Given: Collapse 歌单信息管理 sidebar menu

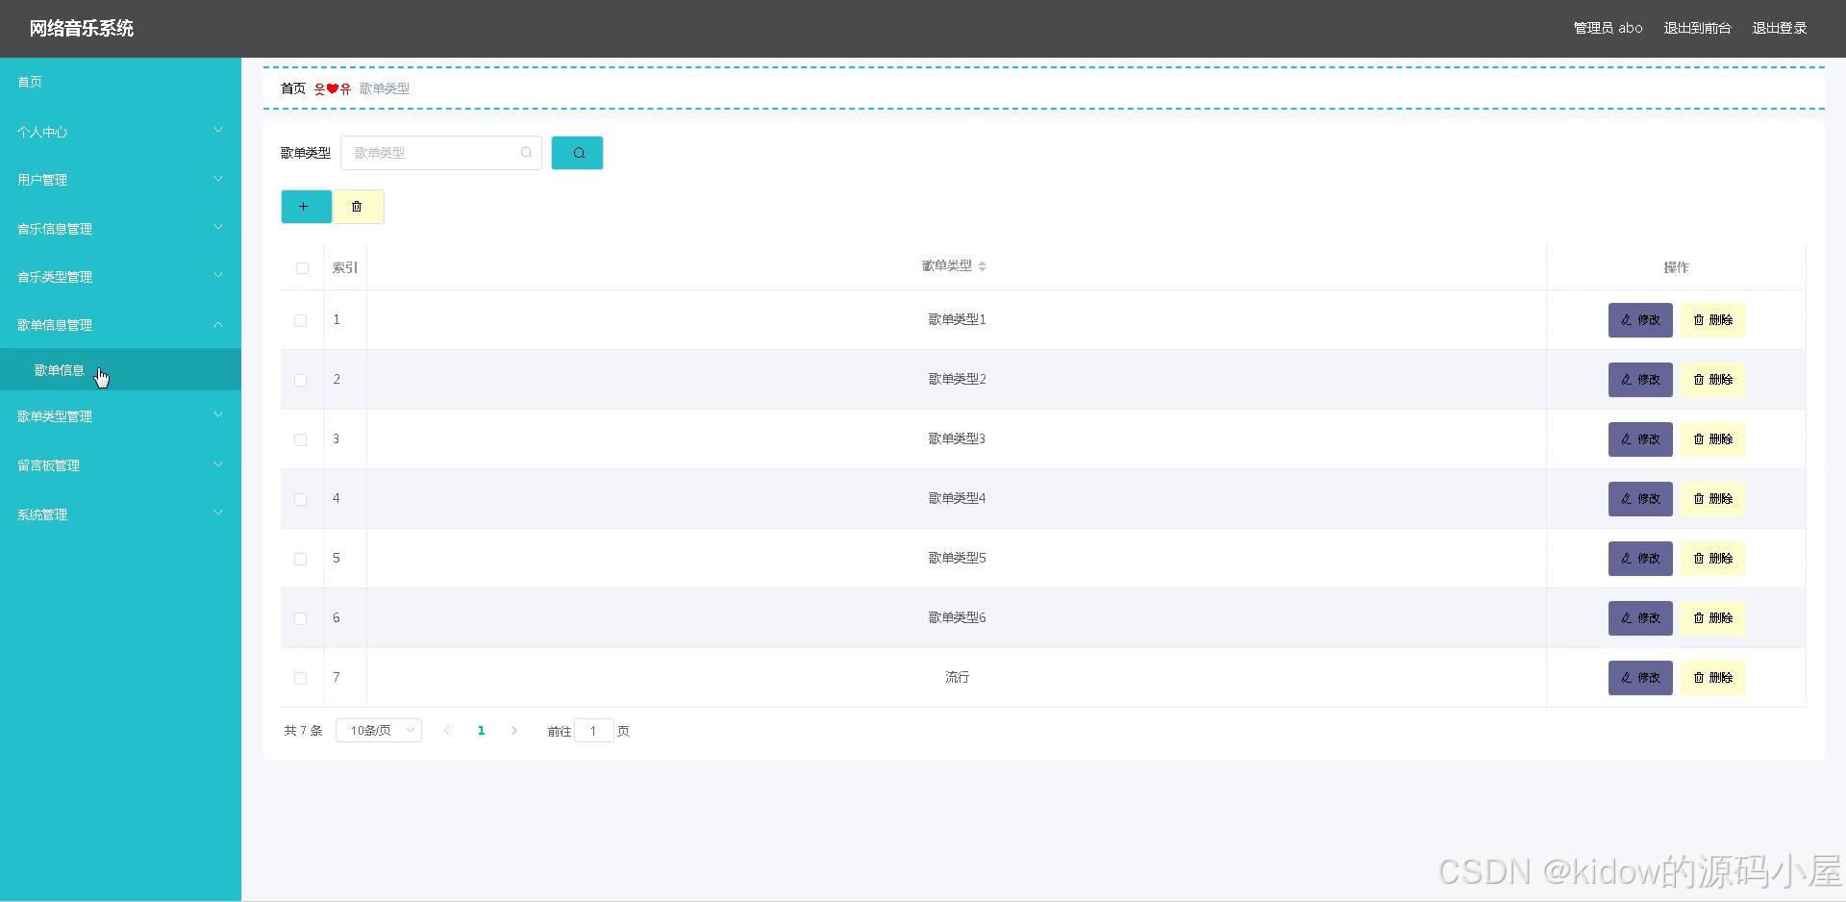Looking at the screenshot, I should tap(120, 325).
